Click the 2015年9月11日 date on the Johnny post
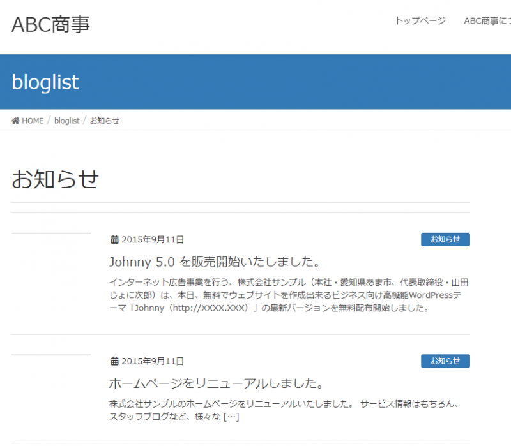The image size is (511, 446). point(153,240)
